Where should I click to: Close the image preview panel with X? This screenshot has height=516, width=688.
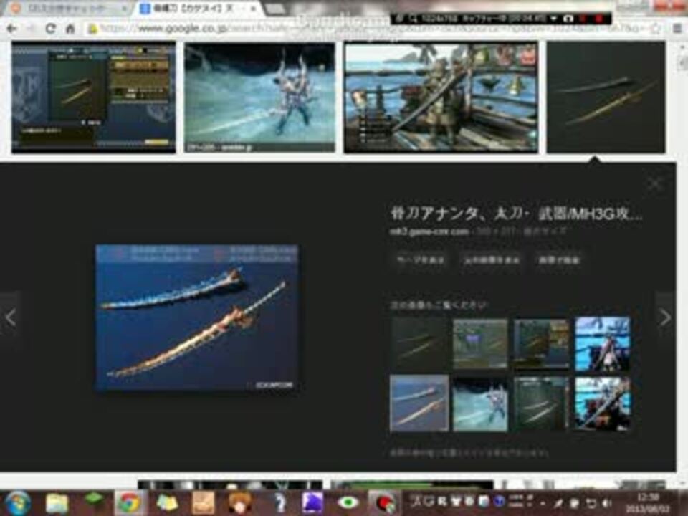point(656,183)
